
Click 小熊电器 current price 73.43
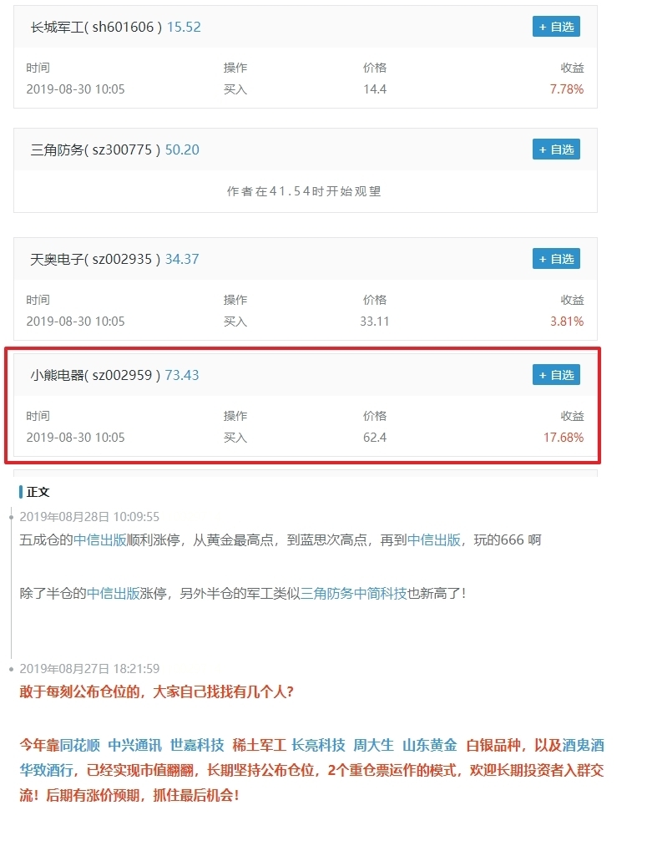click(x=182, y=375)
